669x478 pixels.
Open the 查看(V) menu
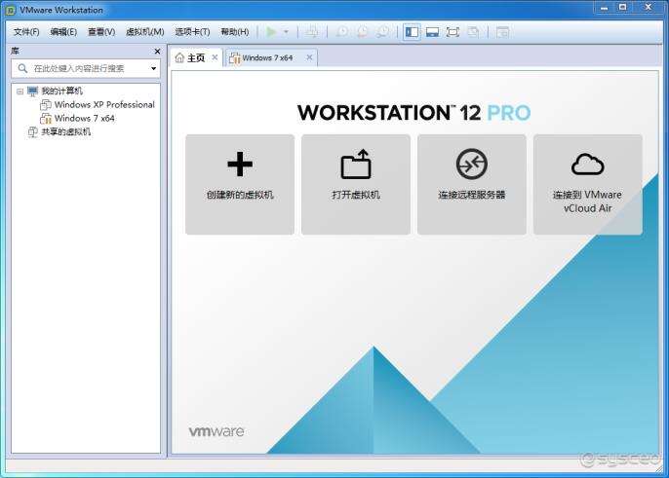coord(101,32)
